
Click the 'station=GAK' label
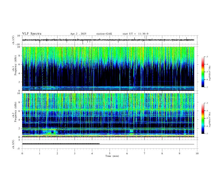point(104,34)
